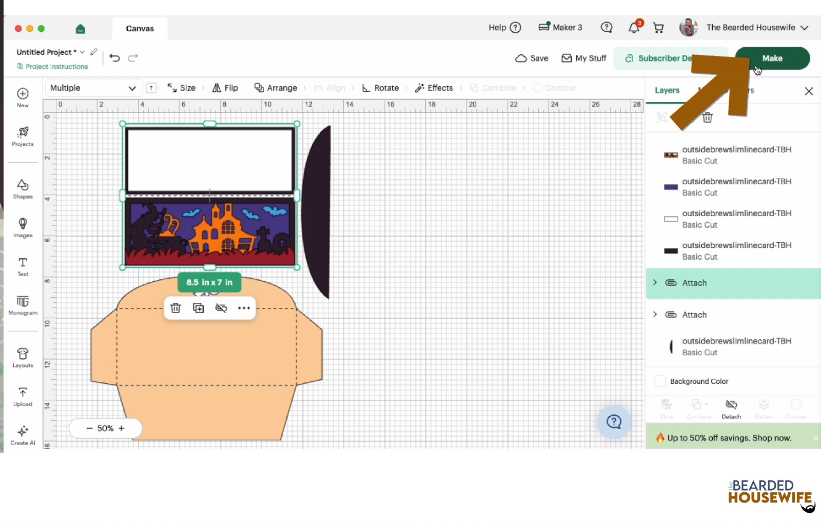This screenshot has height=522, width=821.
Task: Save the project
Action: tap(532, 58)
